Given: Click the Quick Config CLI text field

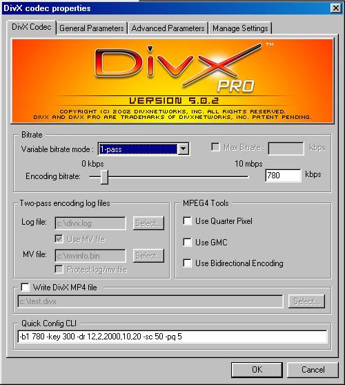Looking at the screenshot, I should (x=172, y=337).
